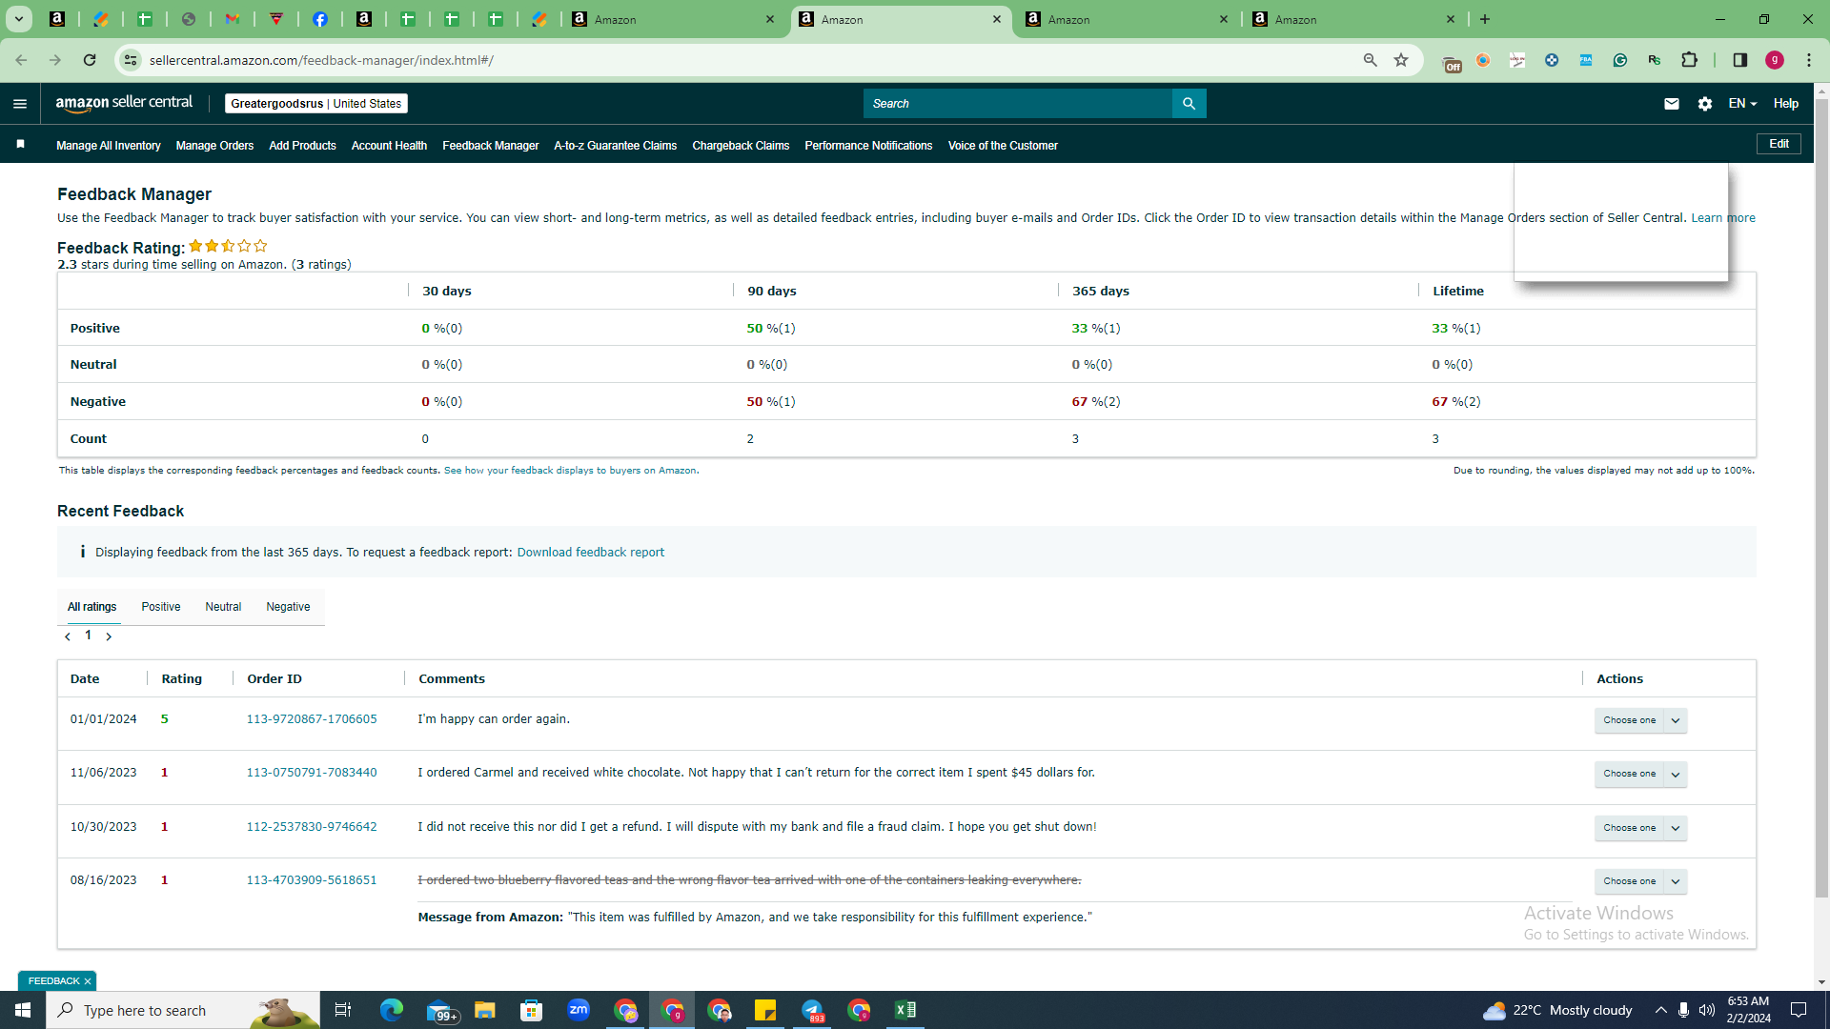Click the amazon seller central logo
Viewport: 1830px width, 1029px height.
pyautogui.click(x=124, y=104)
